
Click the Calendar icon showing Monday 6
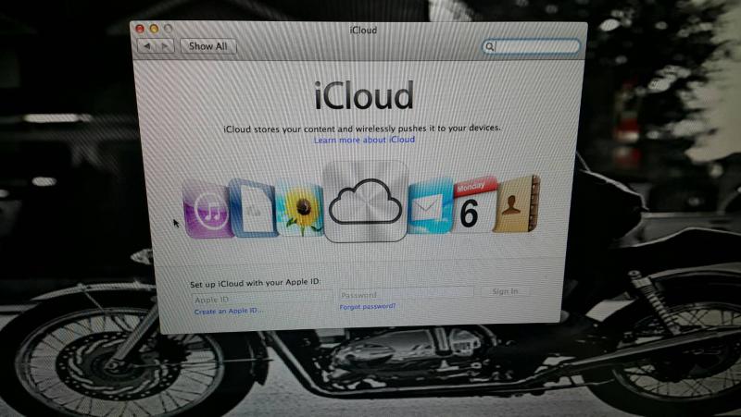pyautogui.click(x=471, y=204)
